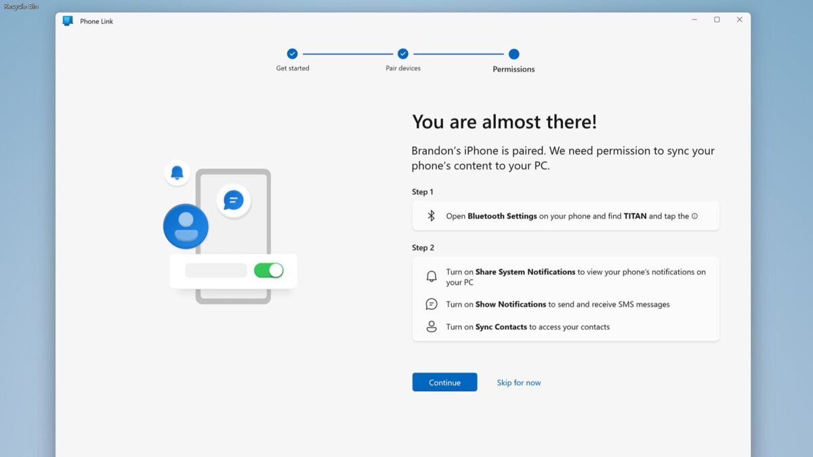
Task: Click the 'TITAN' device name text
Action: click(635, 216)
